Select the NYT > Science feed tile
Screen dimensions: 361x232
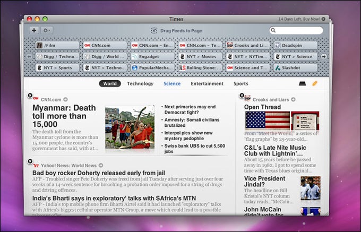click(295, 57)
